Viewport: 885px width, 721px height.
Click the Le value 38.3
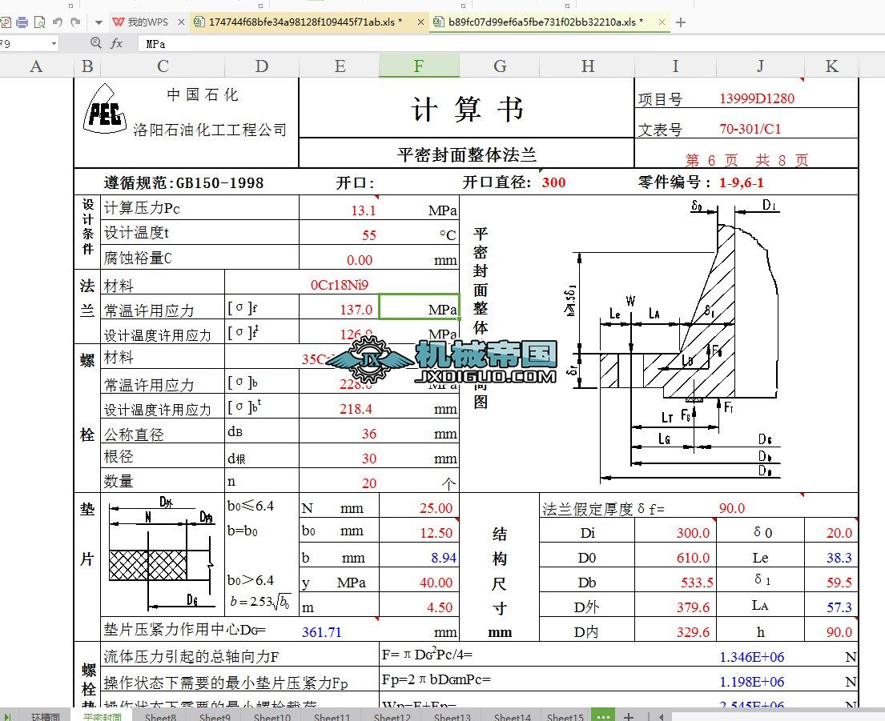tap(839, 558)
